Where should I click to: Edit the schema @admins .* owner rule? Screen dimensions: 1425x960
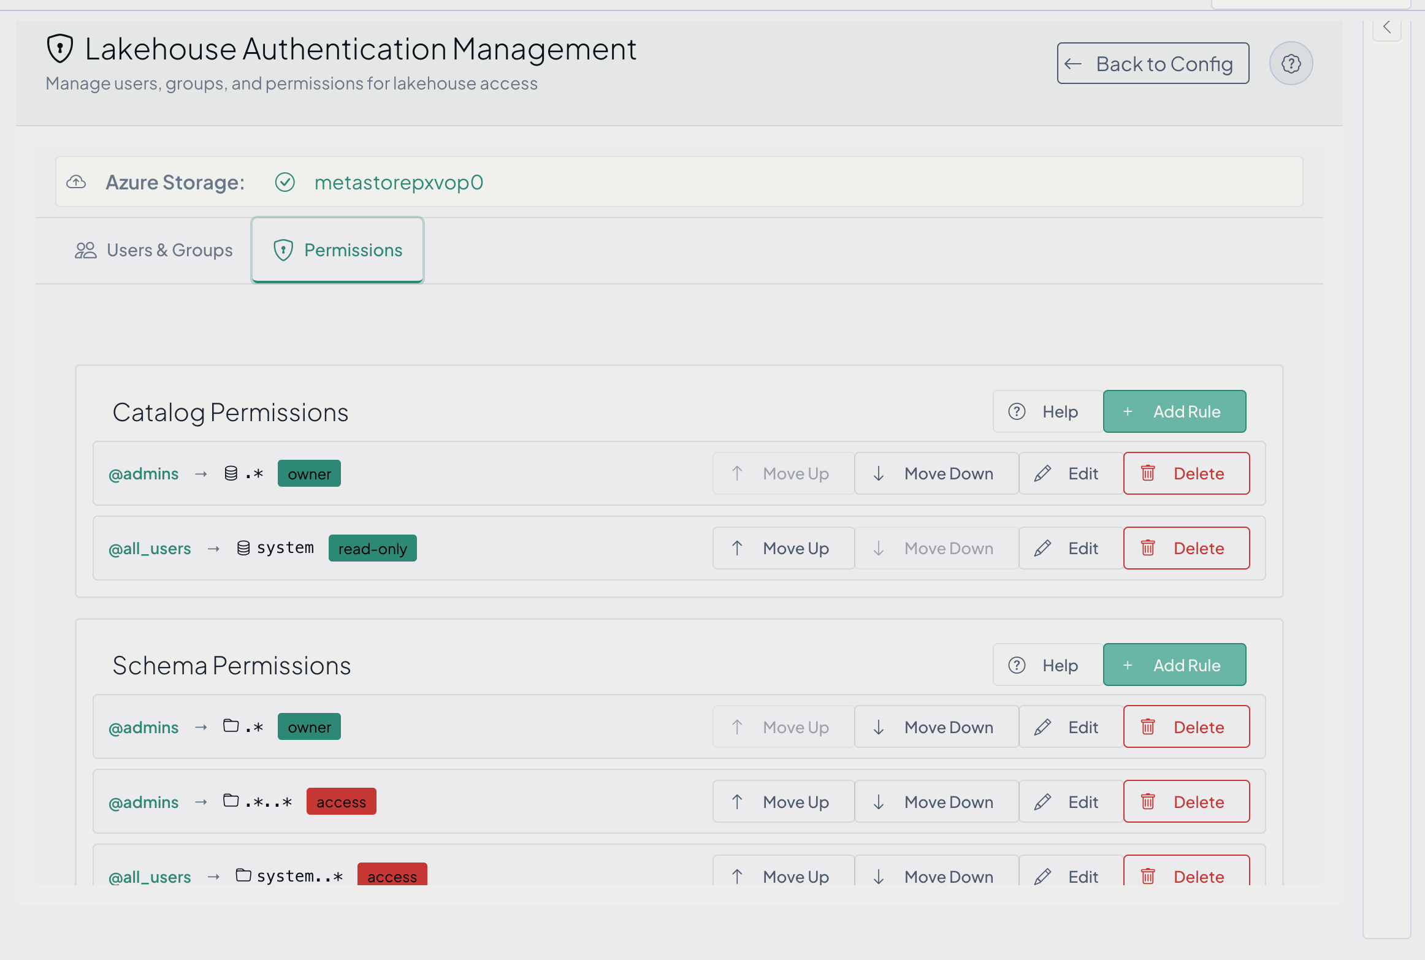[1071, 727]
